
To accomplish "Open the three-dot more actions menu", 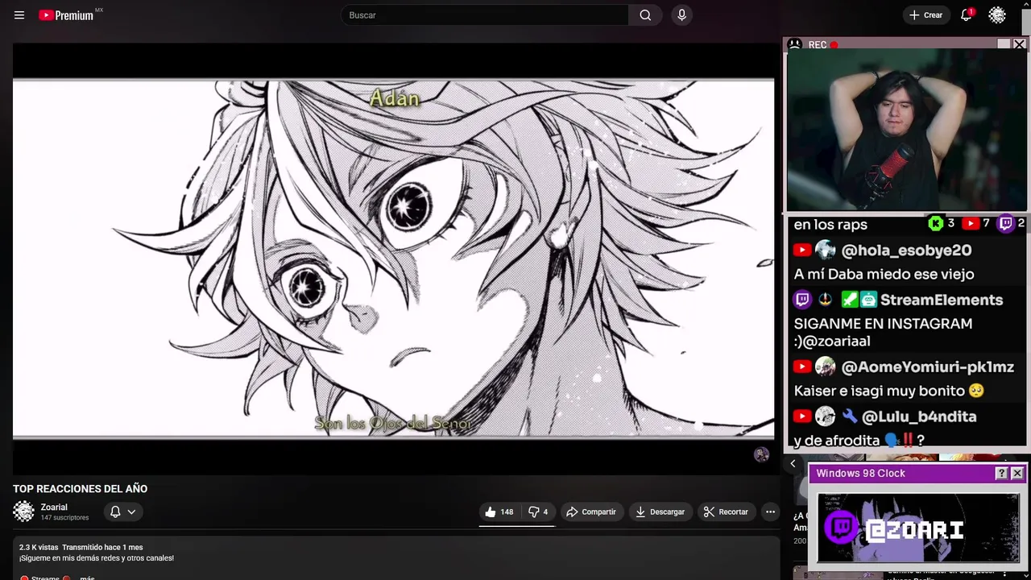I will pyautogui.click(x=770, y=512).
